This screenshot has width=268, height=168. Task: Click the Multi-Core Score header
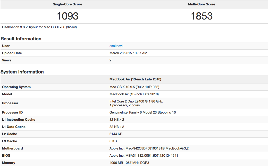(202, 4)
